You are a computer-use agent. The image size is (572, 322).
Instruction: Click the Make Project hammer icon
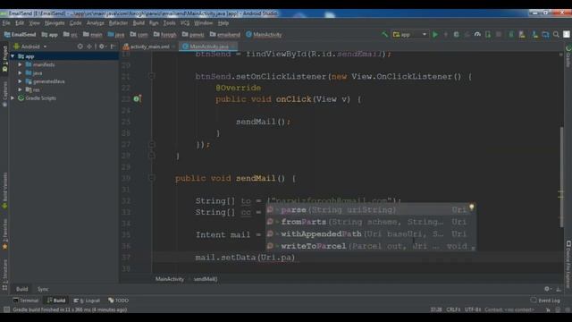point(384,34)
